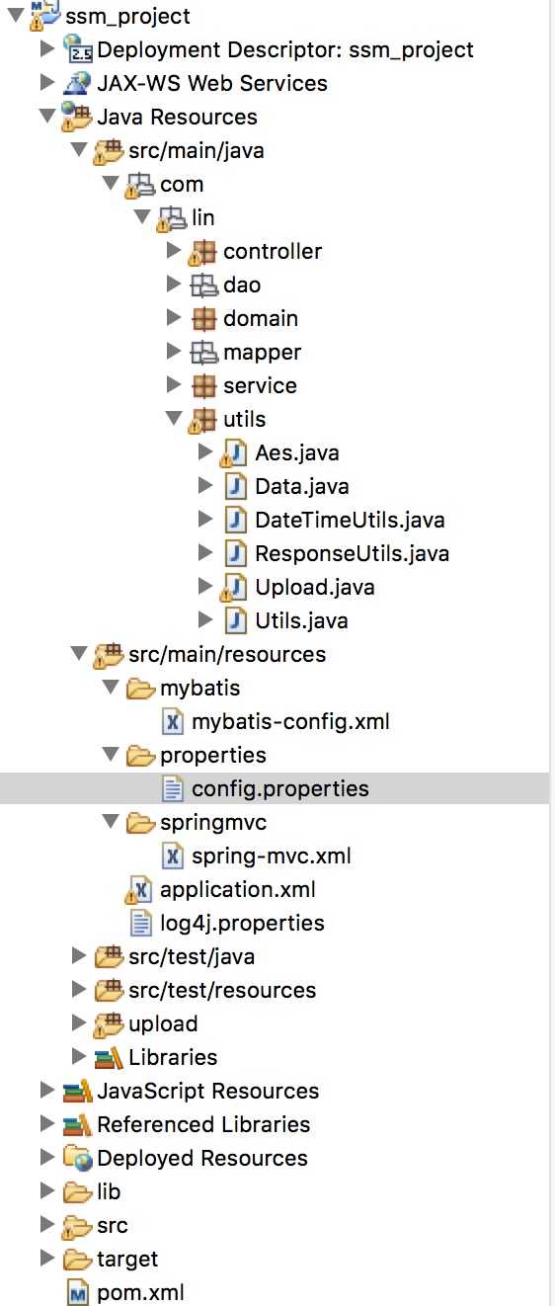The height and width of the screenshot is (1306, 555).
Task: Select config.properties in the tree
Action: pyautogui.click(x=280, y=788)
